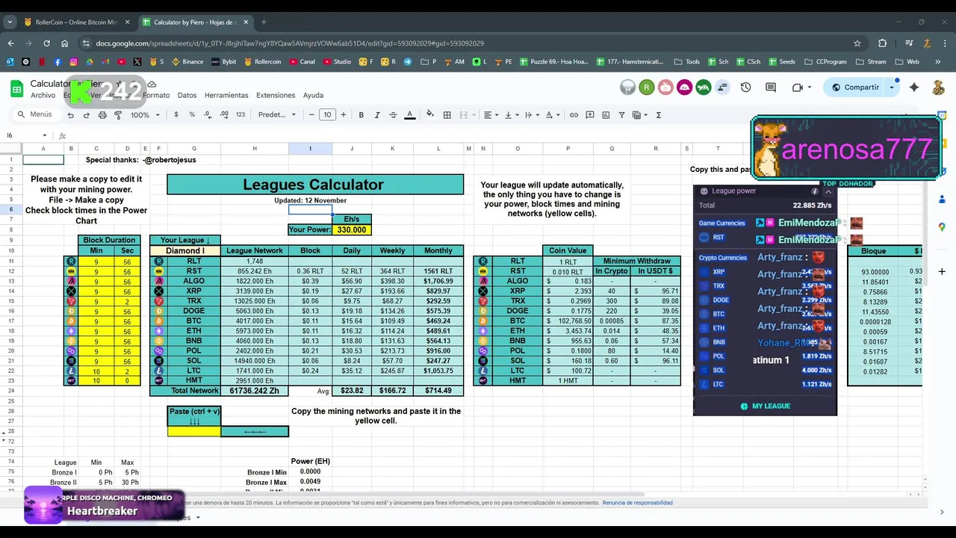
Task: Open the vertical align dropdown
Action: click(x=511, y=115)
